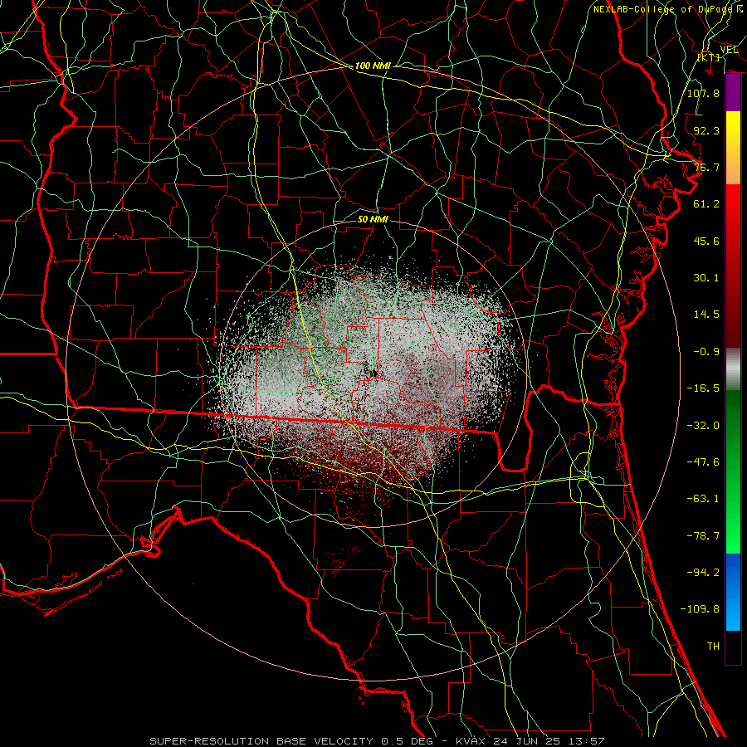
Task: Select the 14.5 legend value
Action: pos(706,315)
